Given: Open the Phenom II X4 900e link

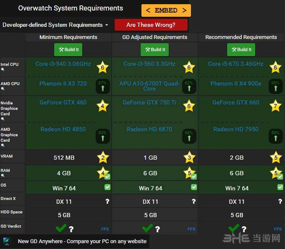Looking at the screenshot, I should coord(236,83).
